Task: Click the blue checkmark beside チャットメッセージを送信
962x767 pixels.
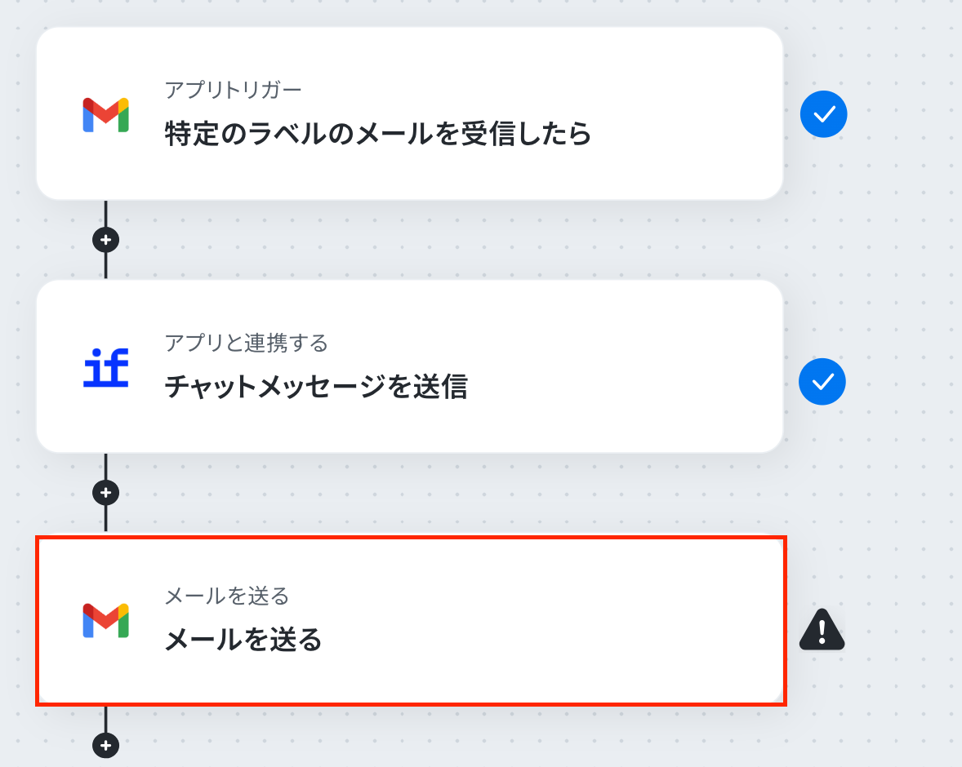Action: coord(822,381)
